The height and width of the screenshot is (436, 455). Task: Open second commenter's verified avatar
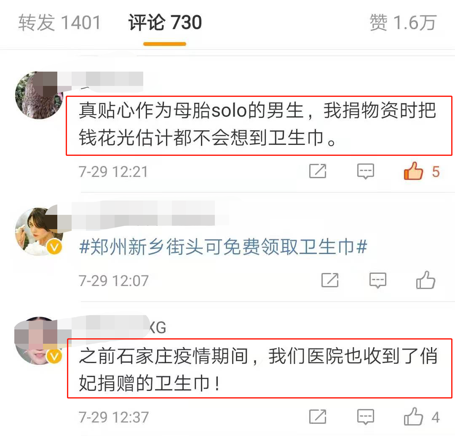click(39, 232)
